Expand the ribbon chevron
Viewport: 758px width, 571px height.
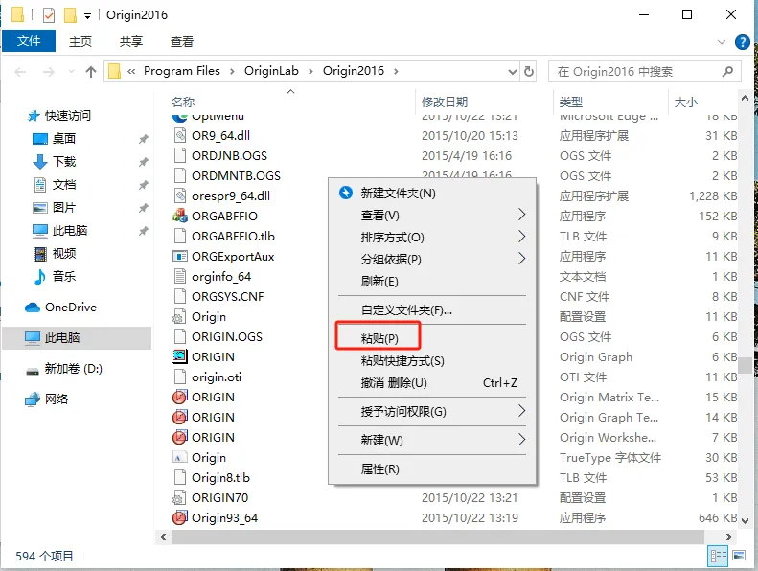pyautogui.click(x=722, y=42)
